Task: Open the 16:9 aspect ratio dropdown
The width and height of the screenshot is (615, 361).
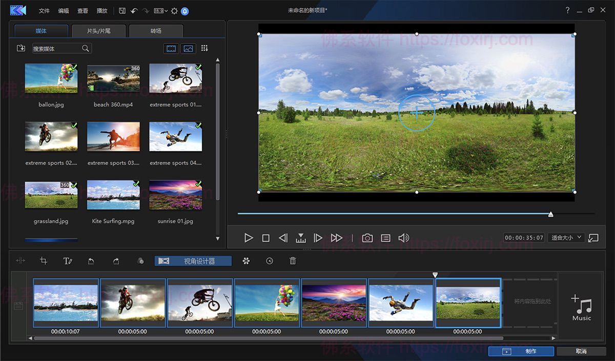Action: point(160,11)
